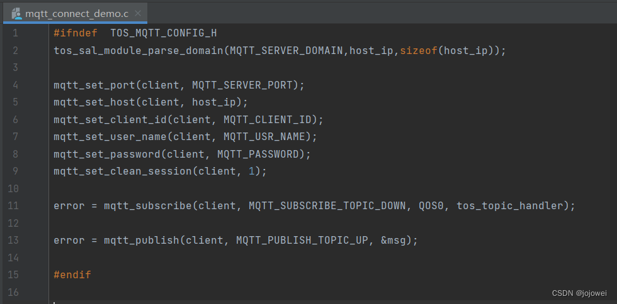This screenshot has height=304, width=617.
Task: Click the MQTT_SERVER_DOMAIN argument
Action: (286, 51)
